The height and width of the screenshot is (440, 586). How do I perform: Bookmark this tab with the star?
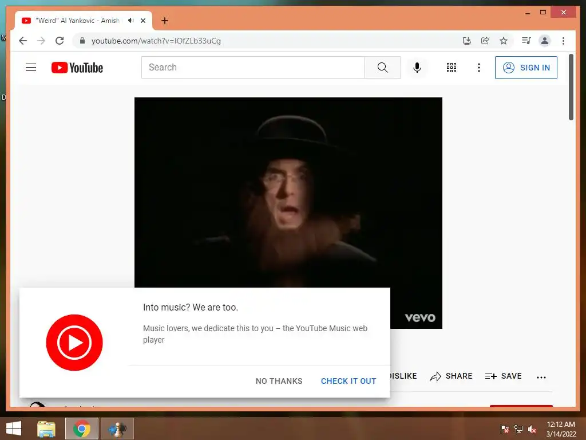[x=504, y=41]
